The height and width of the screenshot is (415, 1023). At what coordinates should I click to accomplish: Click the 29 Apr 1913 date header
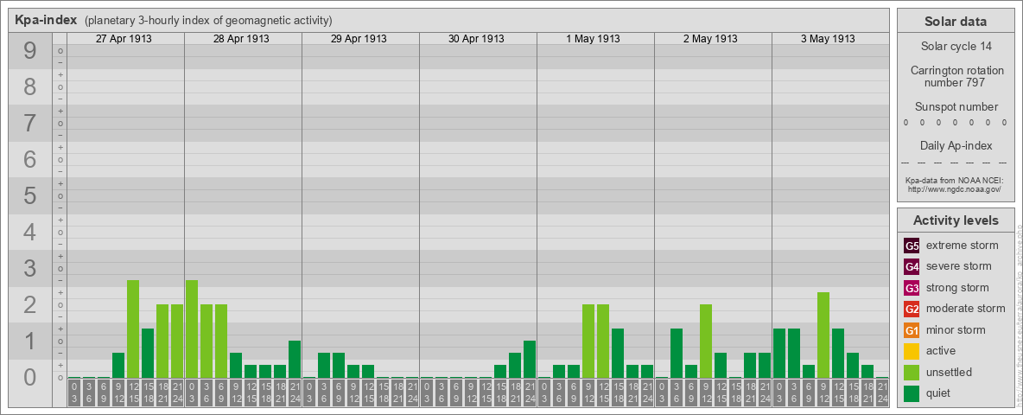click(x=359, y=39)
